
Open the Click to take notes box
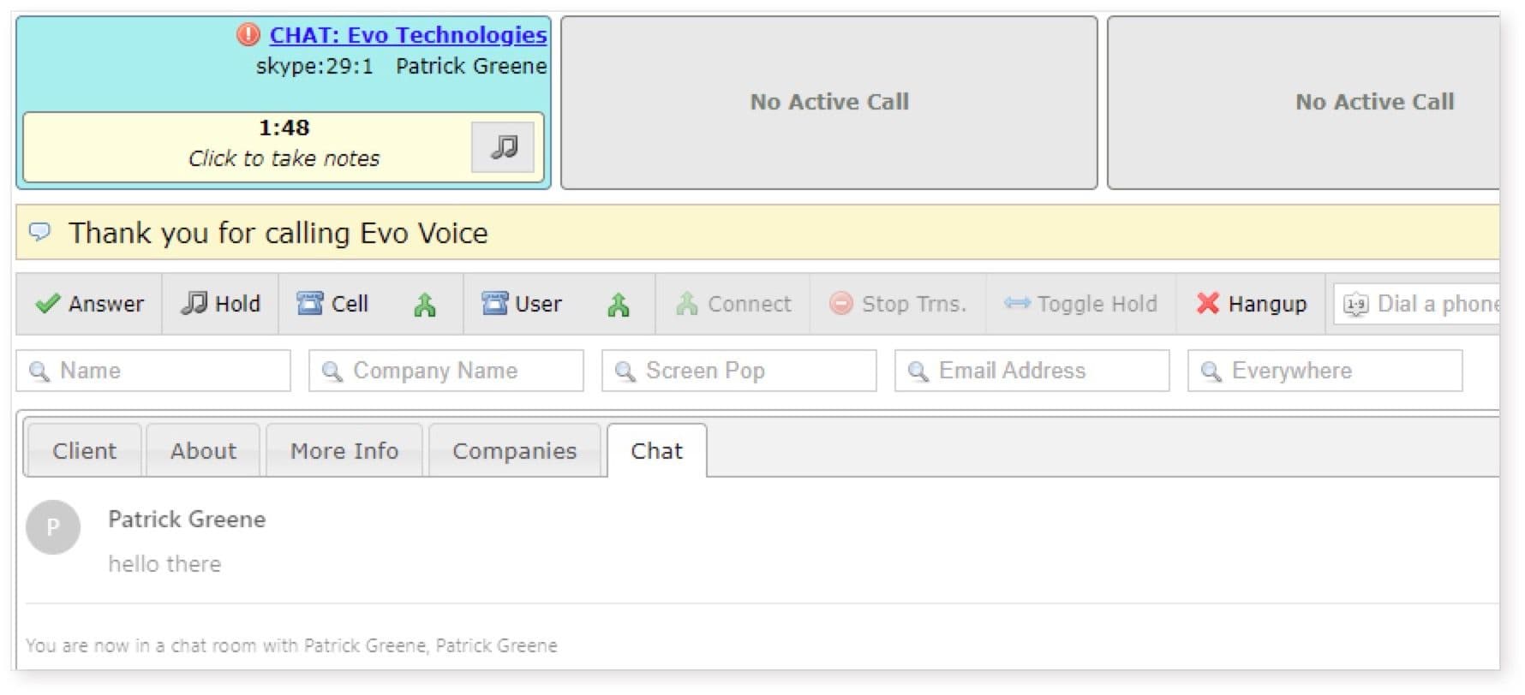[284, 147]
